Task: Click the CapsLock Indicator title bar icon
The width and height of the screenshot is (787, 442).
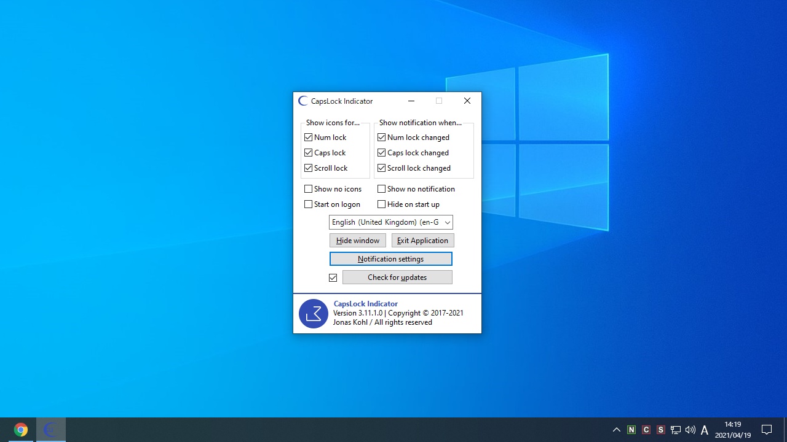Action: point(303,101)
